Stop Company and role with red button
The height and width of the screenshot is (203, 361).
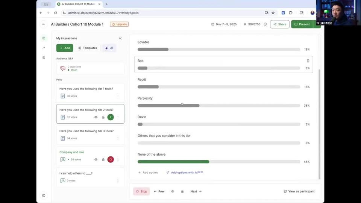pos(111,159)
